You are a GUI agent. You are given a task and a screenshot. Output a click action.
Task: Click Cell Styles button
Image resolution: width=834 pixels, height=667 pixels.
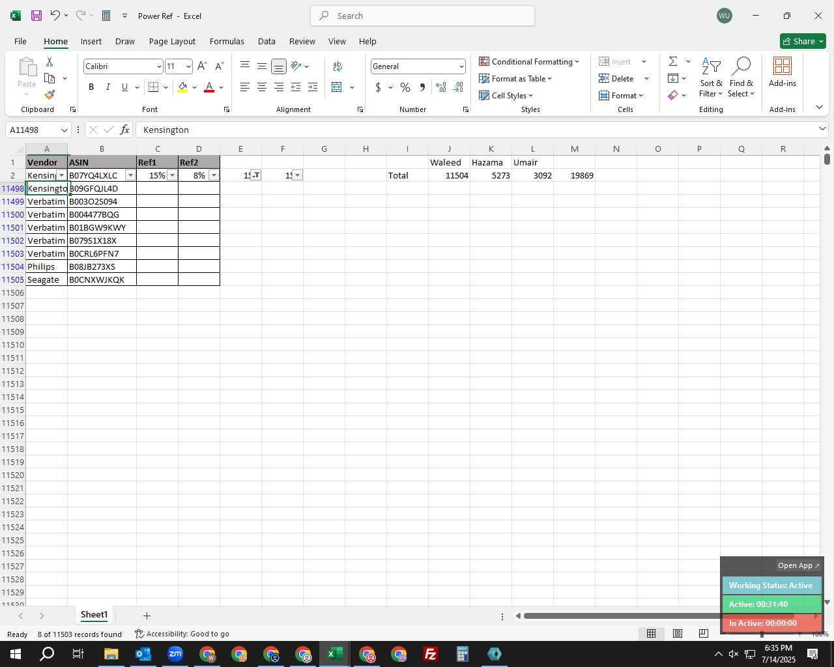point(506,95)
